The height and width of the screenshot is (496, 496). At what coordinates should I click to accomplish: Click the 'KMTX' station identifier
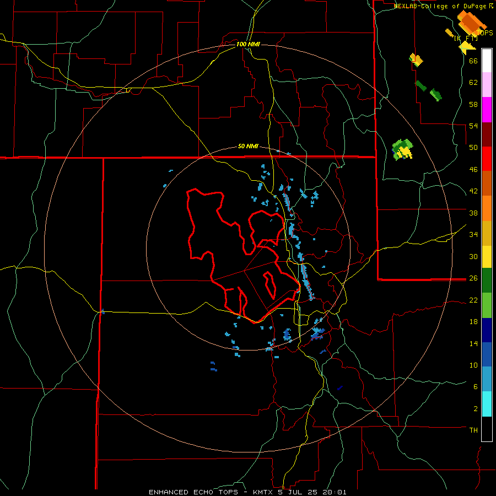tap(263, 492)
